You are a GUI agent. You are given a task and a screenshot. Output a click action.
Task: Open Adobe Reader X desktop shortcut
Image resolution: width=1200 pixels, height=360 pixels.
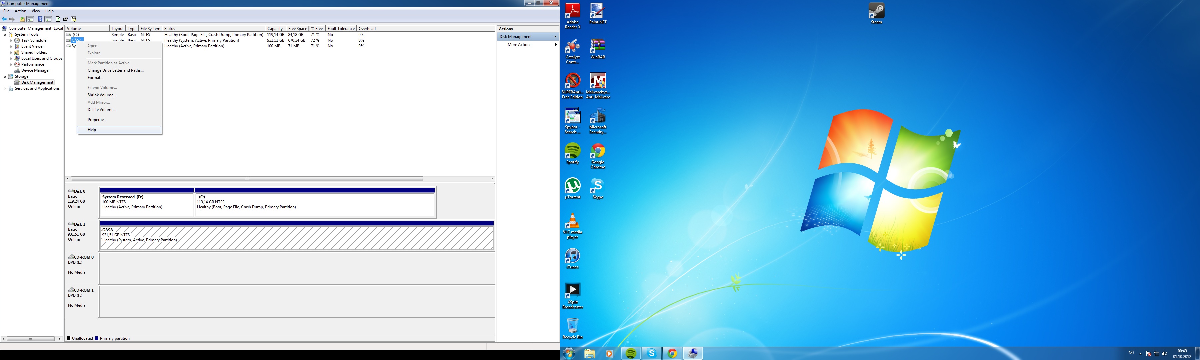tap(573, 16)
